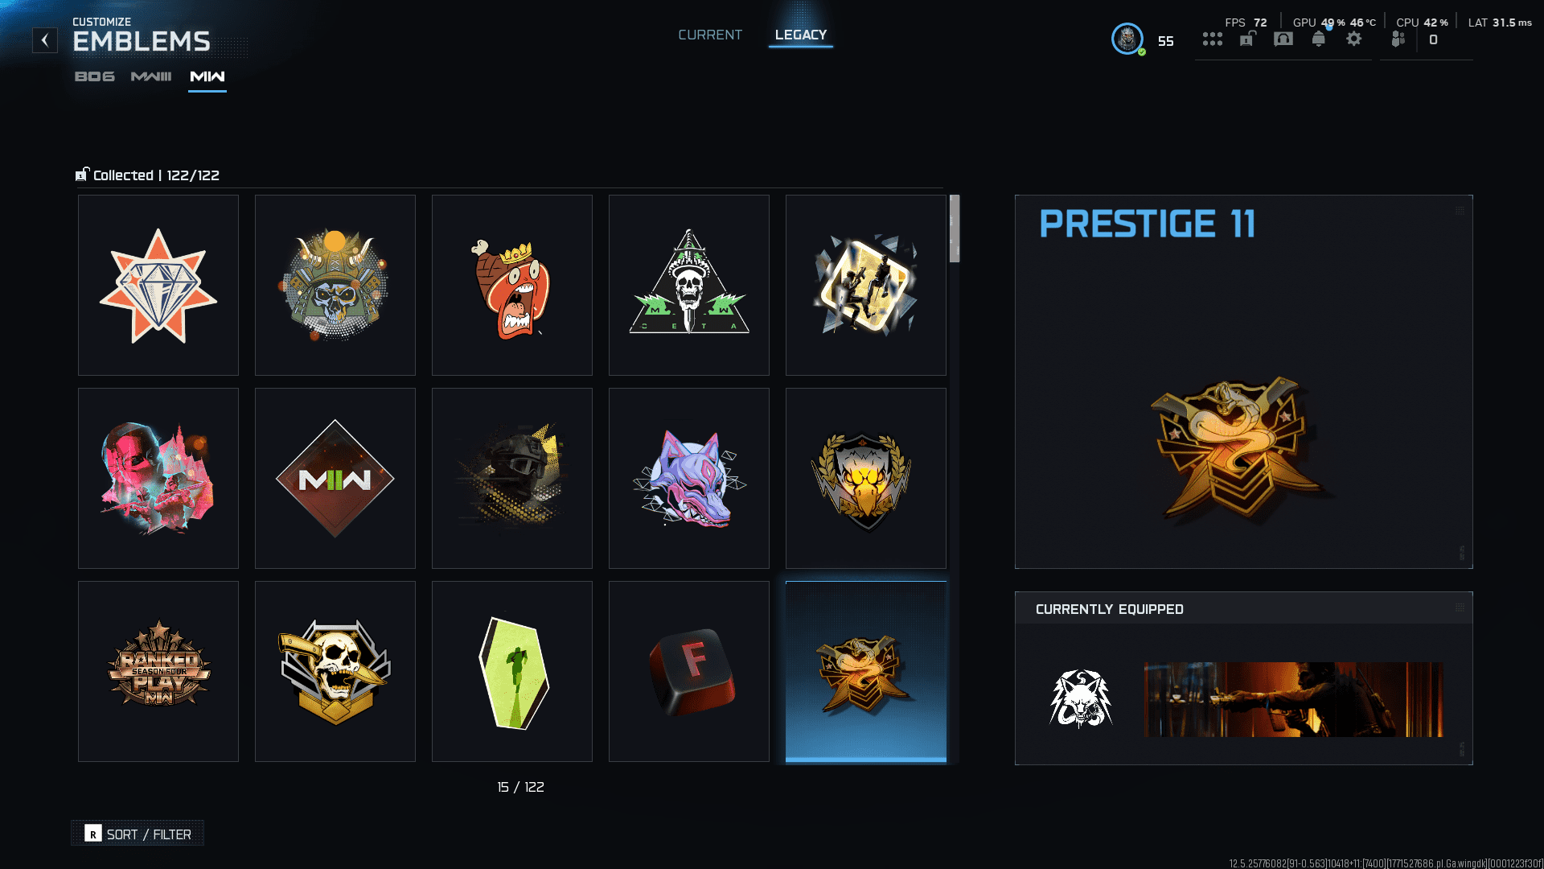Click the emblem grid scrollbar handle
This screenshot has width=1544, height=869.
955,229
